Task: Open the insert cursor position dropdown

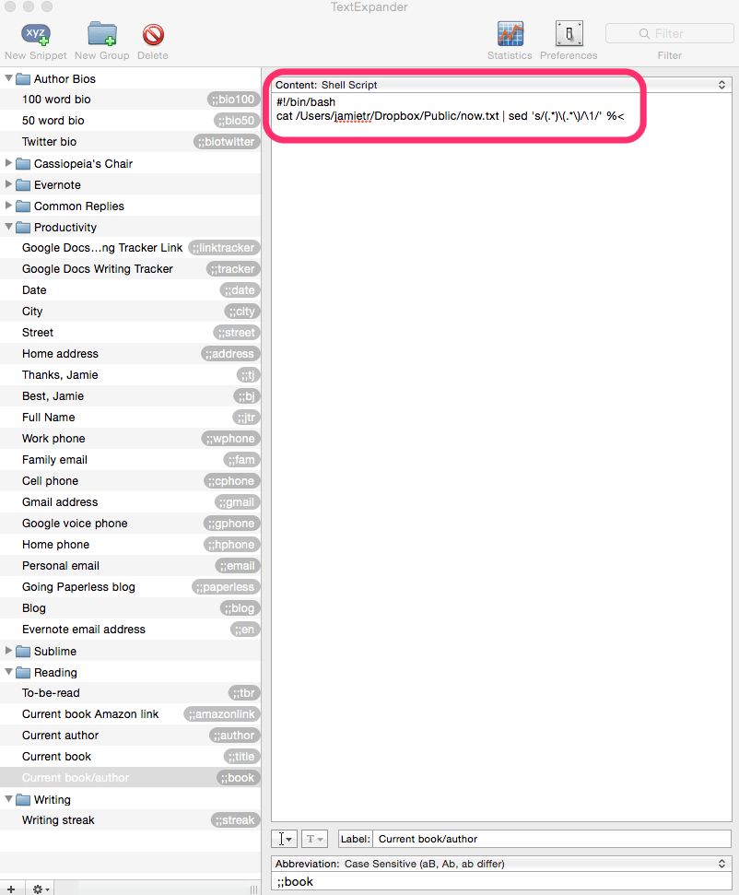Action: click(284, 839)
